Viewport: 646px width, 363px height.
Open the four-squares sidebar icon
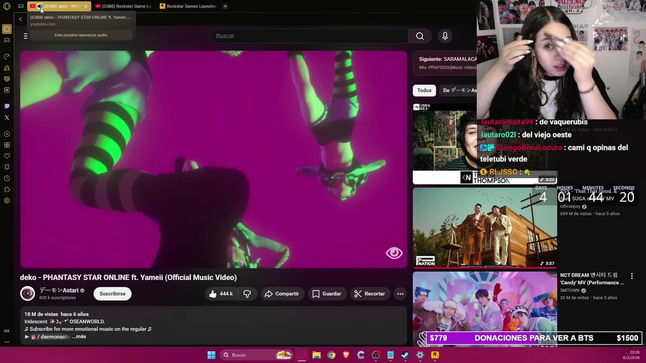pos(7,145)
